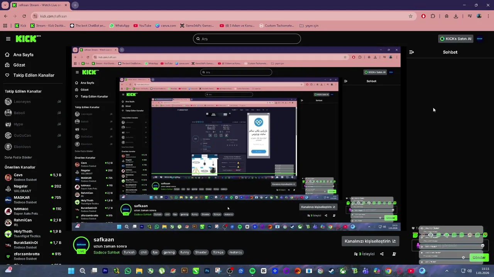Select the Turkish tag
This screenshot has height=277, width=494.
[129, 252]
